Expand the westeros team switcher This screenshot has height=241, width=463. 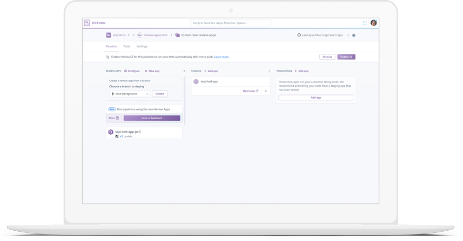[x=129, y=35]
